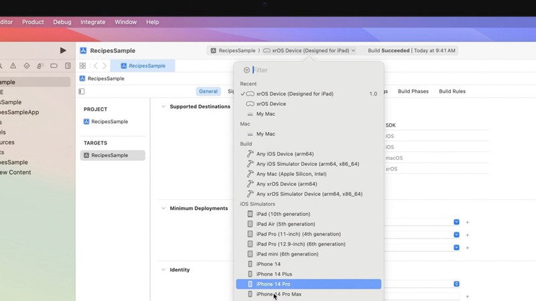Open second Minimum Deployments version dropdown
Image resolution: width=536 pixels, height=301 pixels.
pyautogui.click(x=456, y=235)
